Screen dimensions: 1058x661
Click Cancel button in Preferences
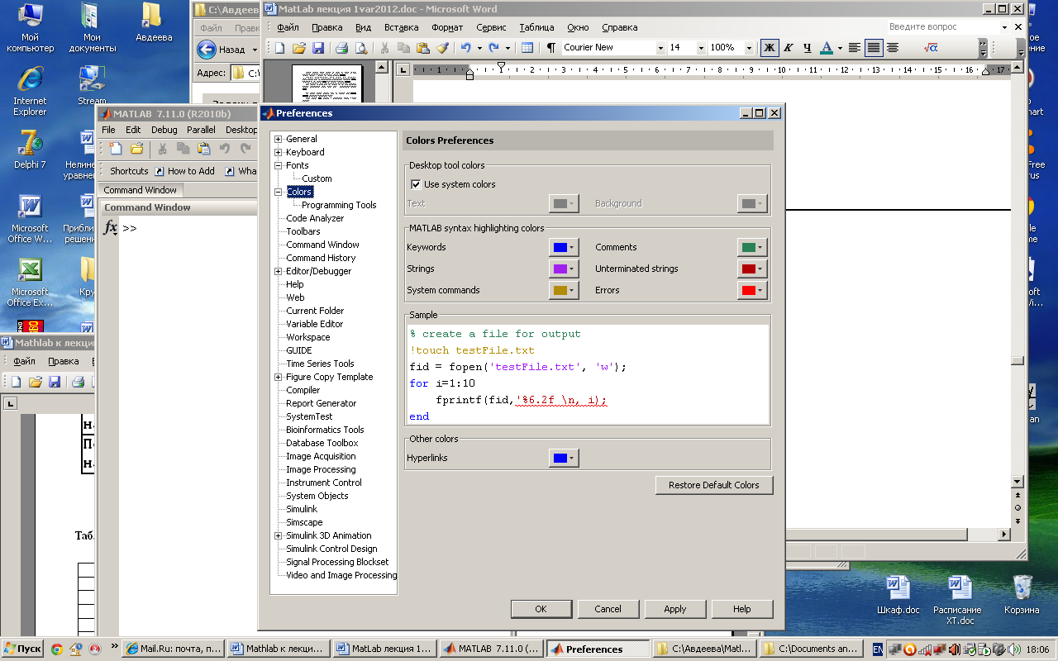tap(608, 609)
